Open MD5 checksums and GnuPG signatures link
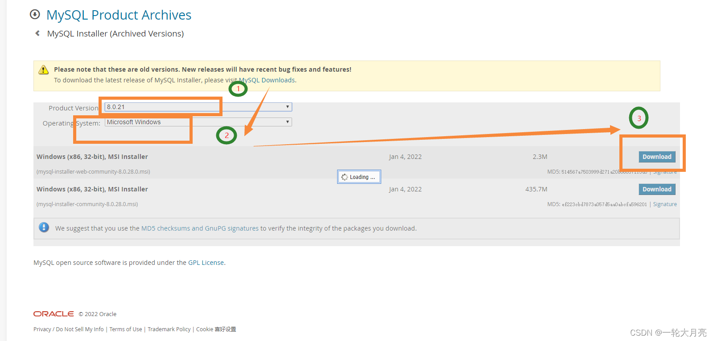The height and width of the screenshot is (341, 713). coord(200,228)
